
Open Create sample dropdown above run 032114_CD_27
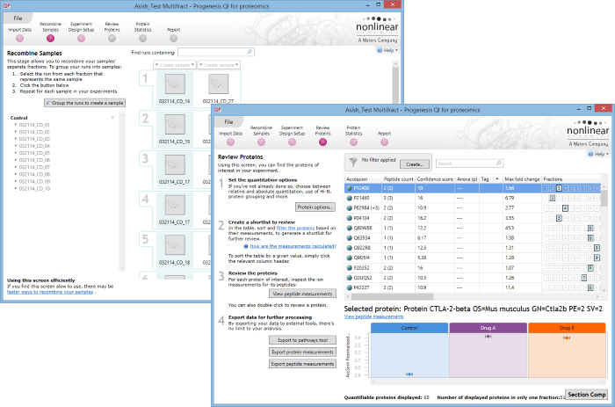pyautogui.click(x=219, y=65)
